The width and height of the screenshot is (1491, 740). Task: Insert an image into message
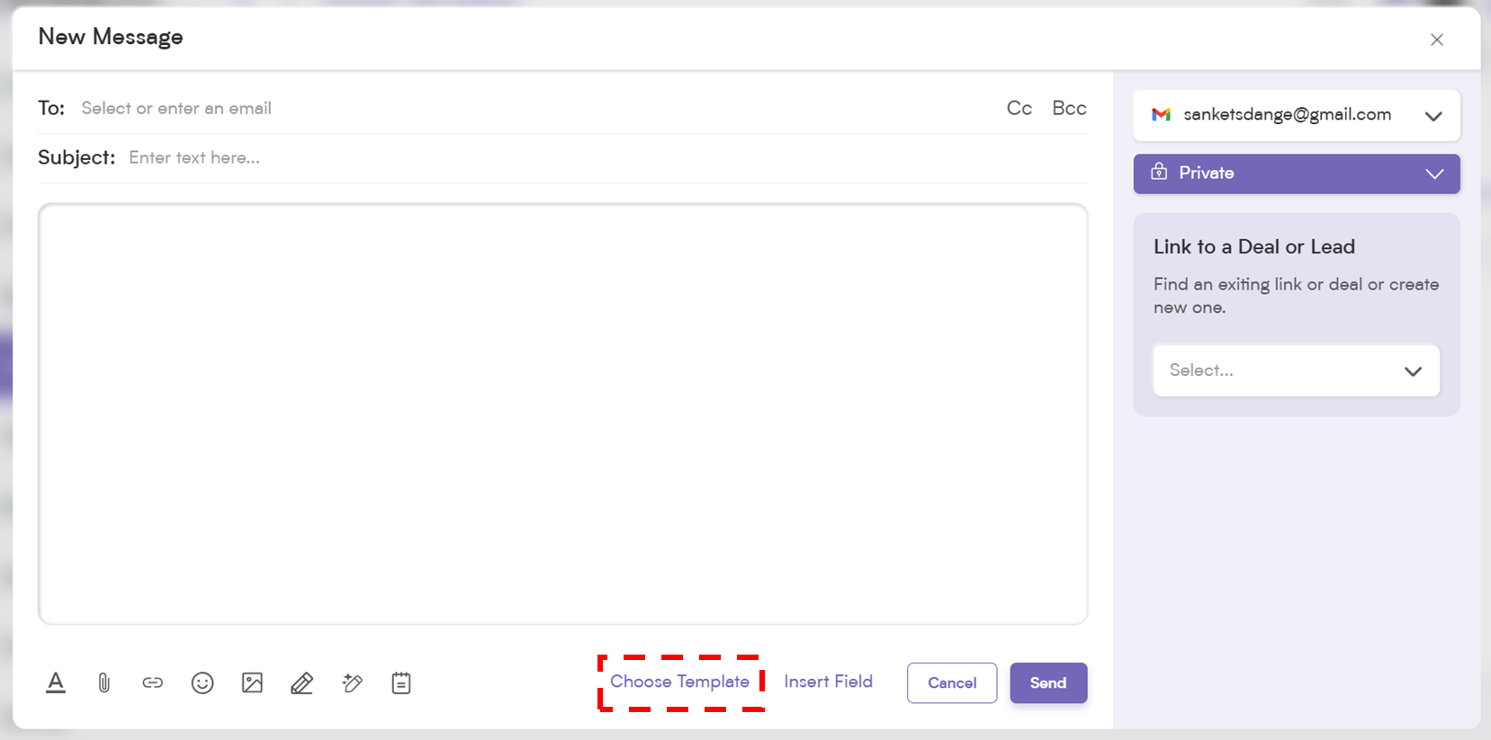pos(252,683)
